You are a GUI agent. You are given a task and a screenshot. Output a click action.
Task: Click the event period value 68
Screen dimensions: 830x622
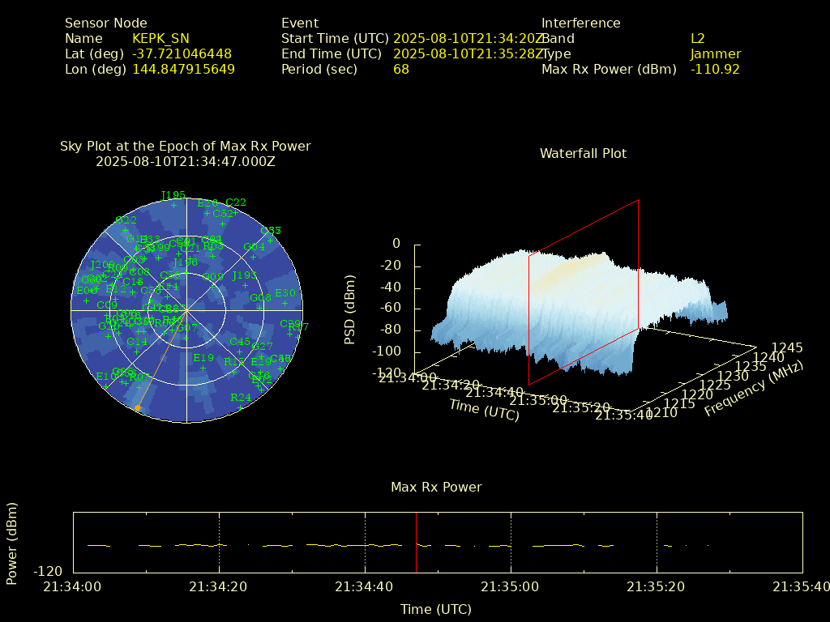(401, 70)
